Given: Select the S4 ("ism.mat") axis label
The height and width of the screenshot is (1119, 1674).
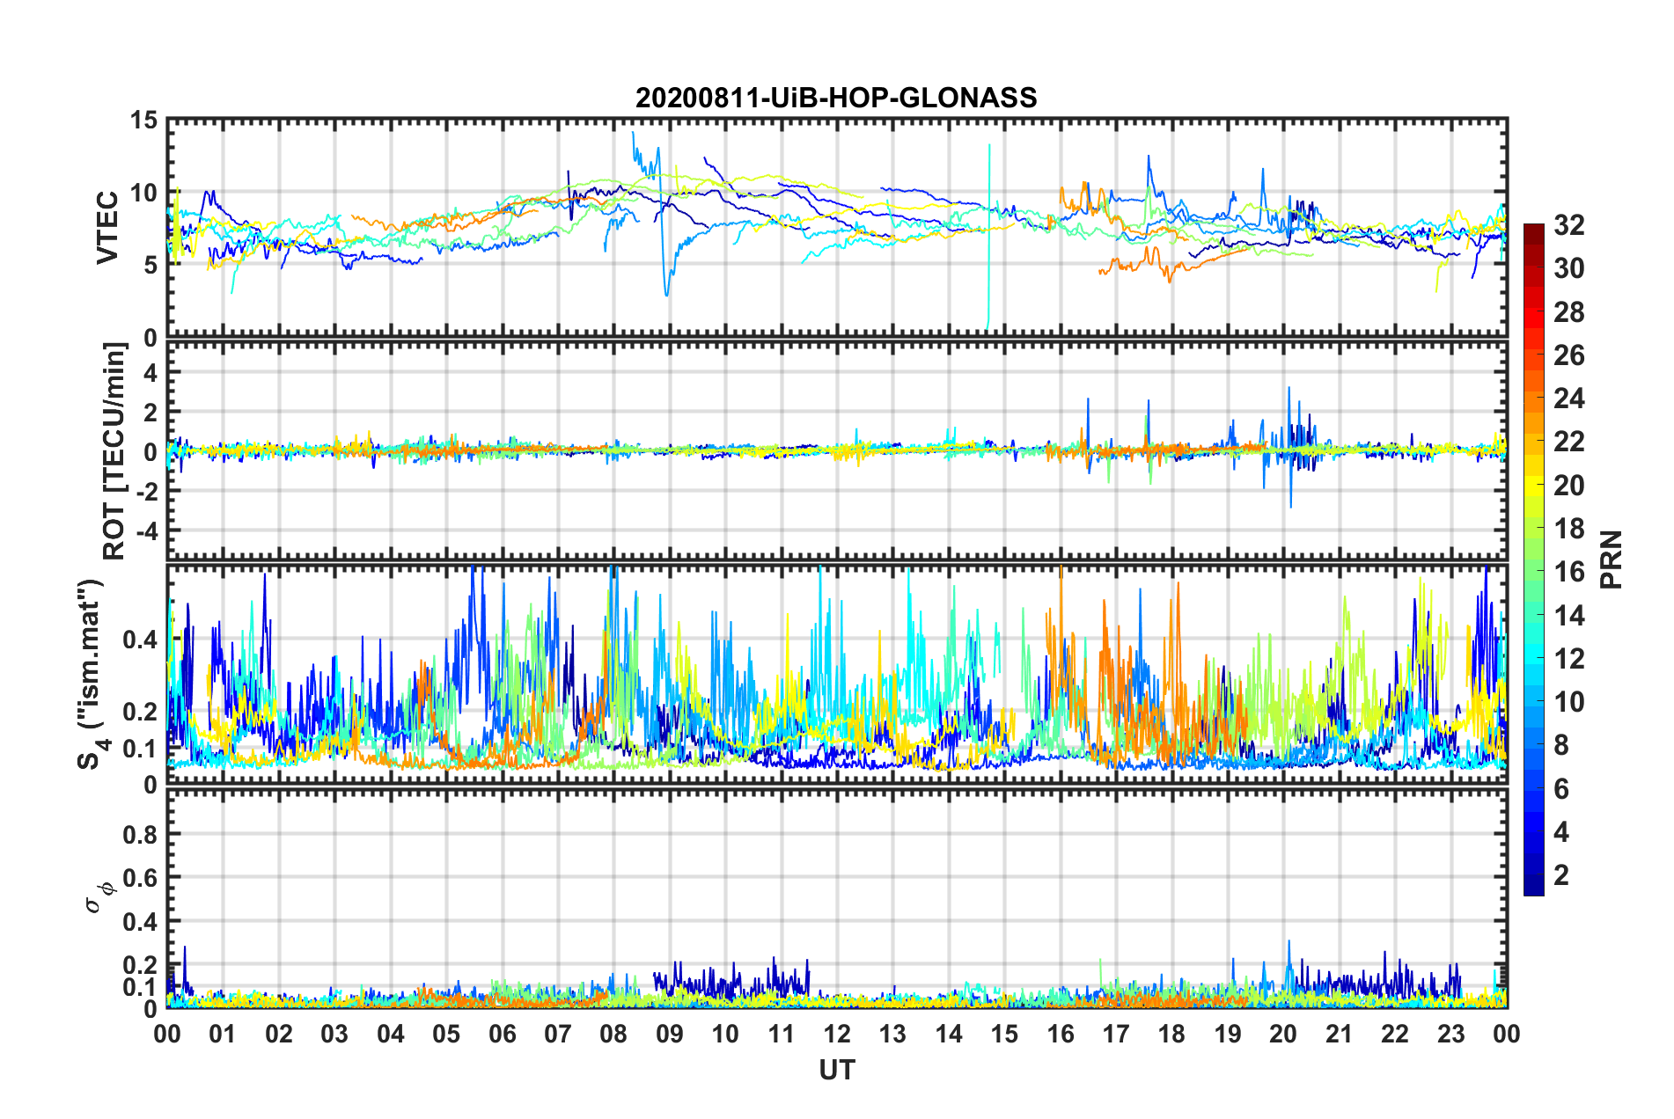Looking at the screenshot, I should click(91, 674).
